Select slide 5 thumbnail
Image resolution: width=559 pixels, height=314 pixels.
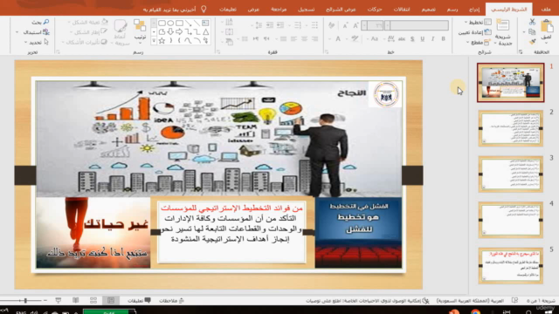tap(510, 265)
